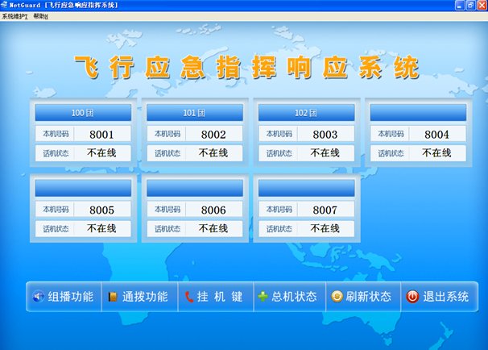Click the extension number 8007 field
The image size is (488, 350).
(x=326, y=210)
